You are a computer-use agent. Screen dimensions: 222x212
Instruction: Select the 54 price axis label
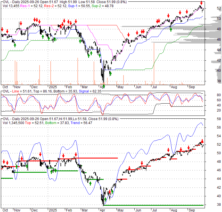[x=219, y=136]
